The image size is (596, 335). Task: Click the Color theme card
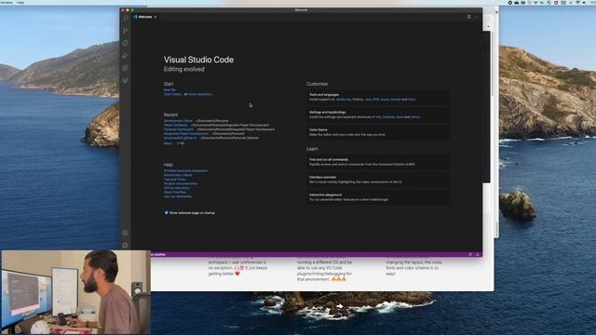(x=378, y=132)
